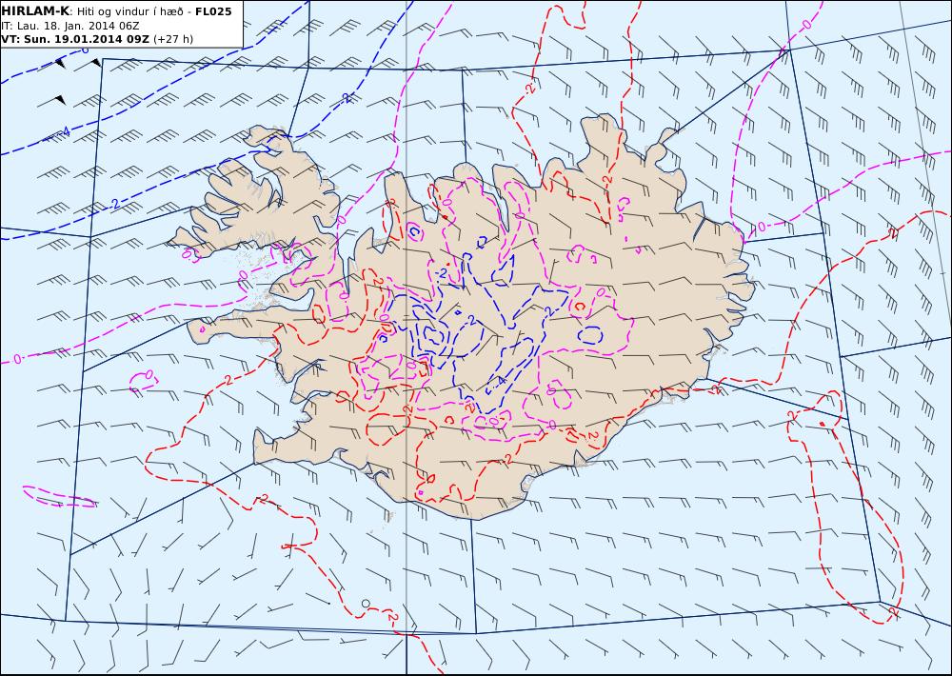The width and height of the screenshot is (952, 676).
Task: Click the blue -6 isotherm label
Action: point(85,50)
